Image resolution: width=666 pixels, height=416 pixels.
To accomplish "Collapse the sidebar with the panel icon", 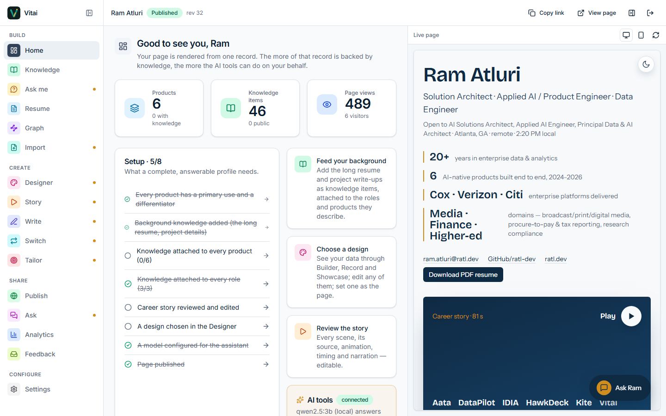I will pos(89,13).
